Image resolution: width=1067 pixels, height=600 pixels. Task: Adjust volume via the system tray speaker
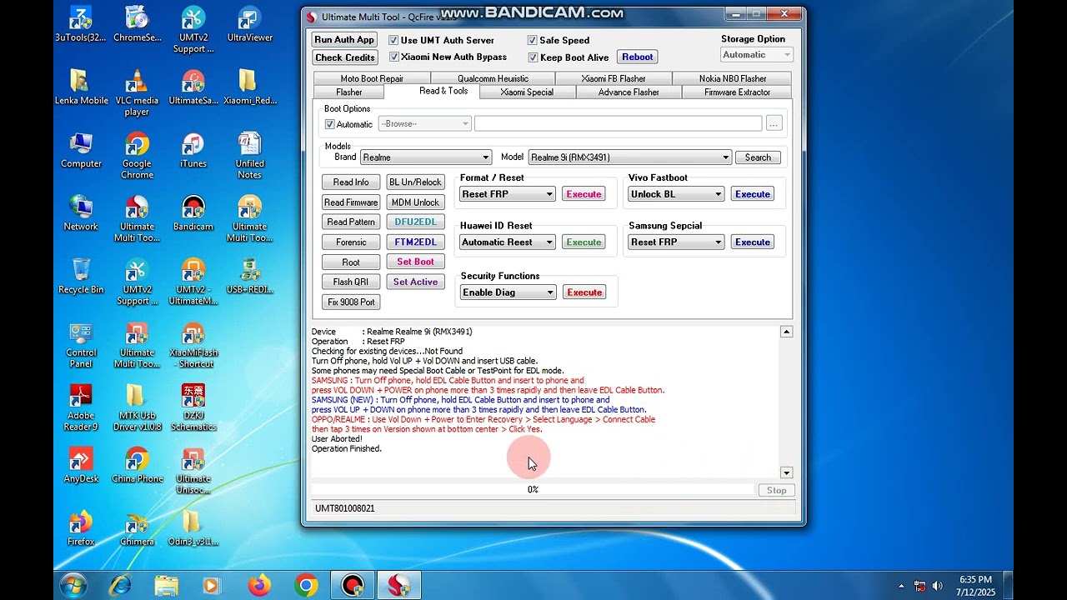click(938, 586)
